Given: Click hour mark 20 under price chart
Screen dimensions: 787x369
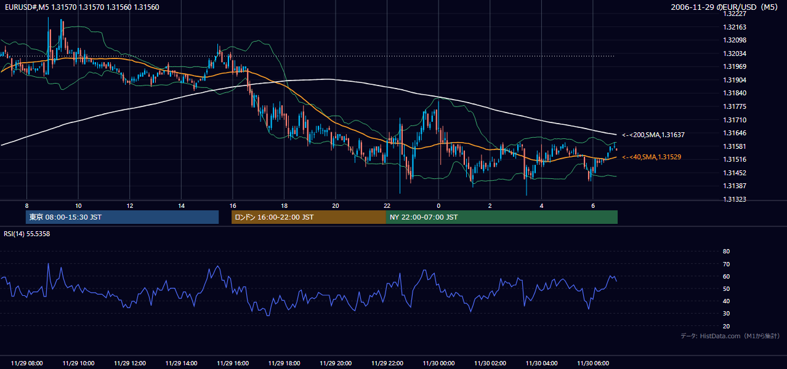Looking at the screenshot, I should [336, 205].
